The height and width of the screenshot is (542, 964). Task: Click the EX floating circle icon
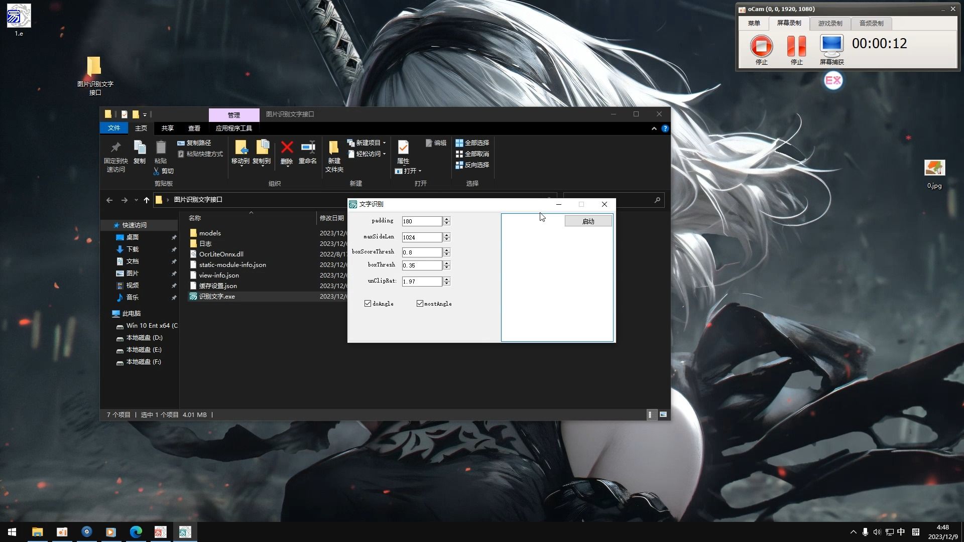coord(833,80)
